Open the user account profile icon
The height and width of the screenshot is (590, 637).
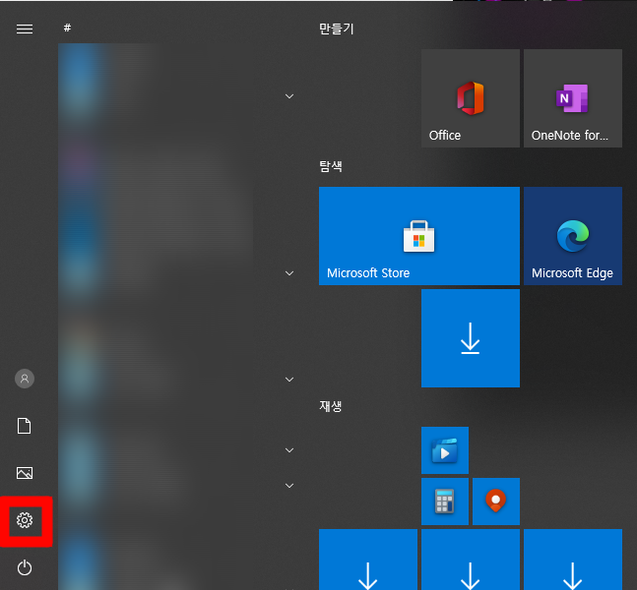pyautogui.click(x=25, y=379)
